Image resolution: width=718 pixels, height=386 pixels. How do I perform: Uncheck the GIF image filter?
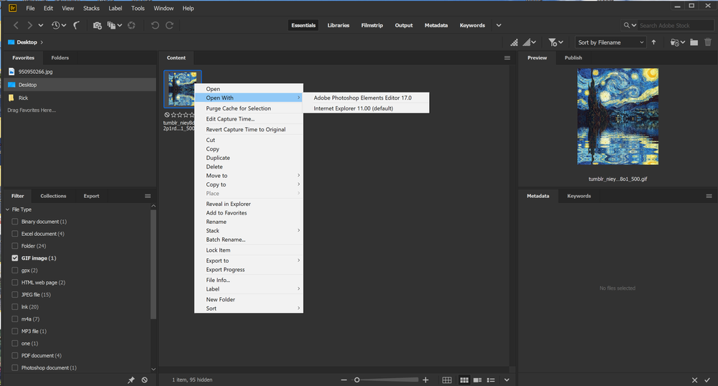(15, 258)
